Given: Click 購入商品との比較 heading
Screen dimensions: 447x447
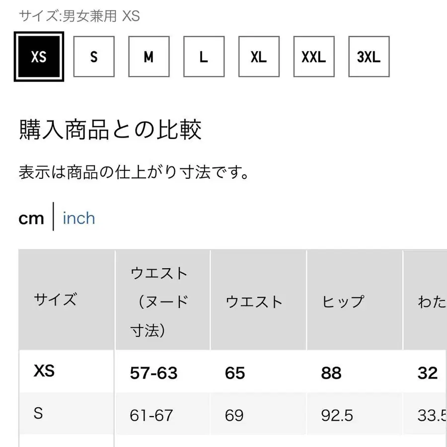Looking at the screenshot, I should point(110,131).
